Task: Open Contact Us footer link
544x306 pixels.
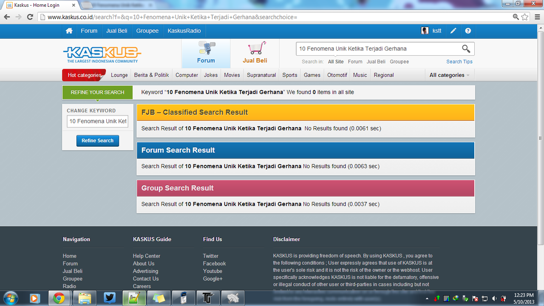Action: tap(146, 279)
